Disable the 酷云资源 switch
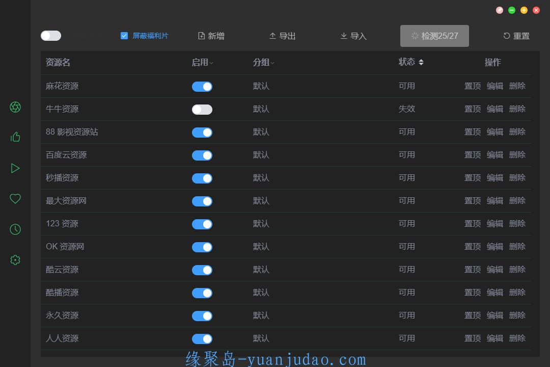The image size is (550, 367). (x=202, y=270)
